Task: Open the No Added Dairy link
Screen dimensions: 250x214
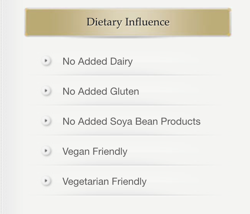Action: click(97, 61)
